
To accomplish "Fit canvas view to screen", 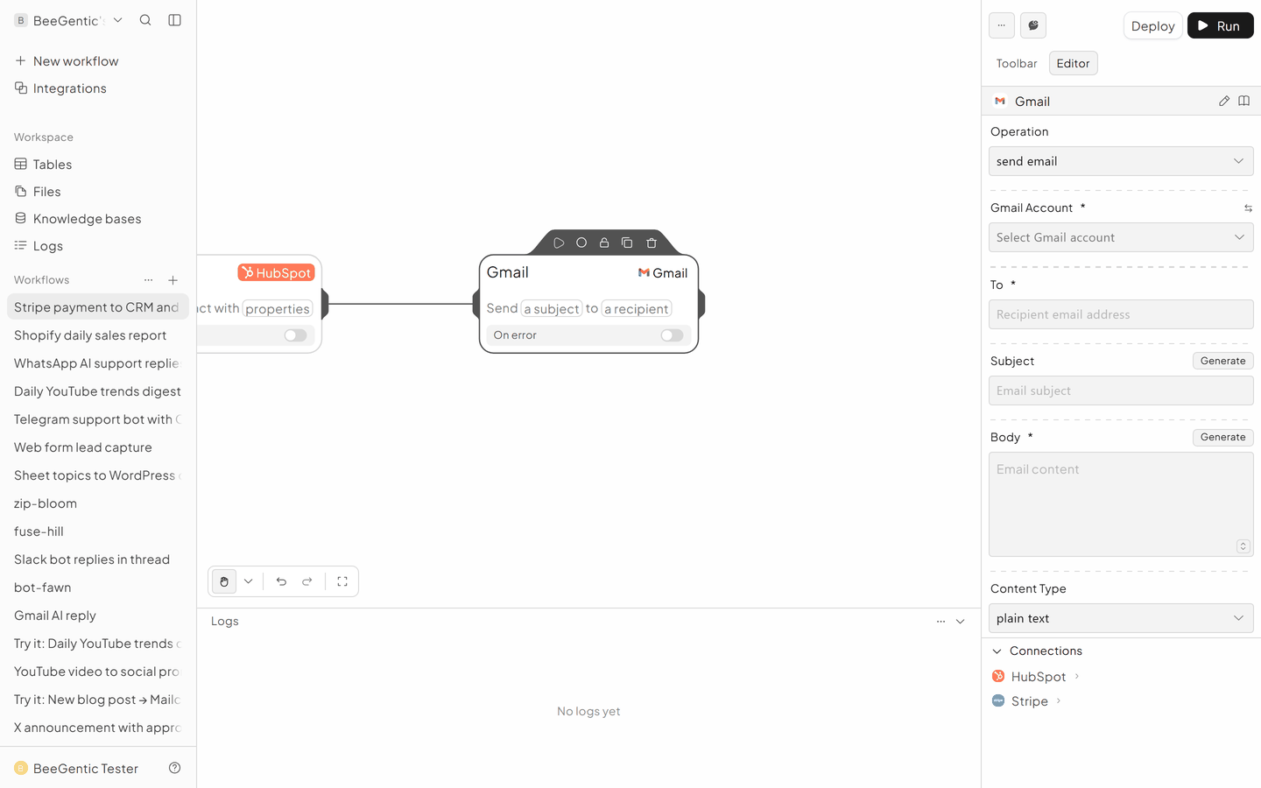I will 342,581.
